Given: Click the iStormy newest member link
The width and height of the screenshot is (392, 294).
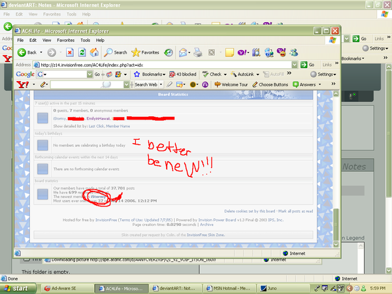Looking at the screenshot, I should tap(98, 197).
